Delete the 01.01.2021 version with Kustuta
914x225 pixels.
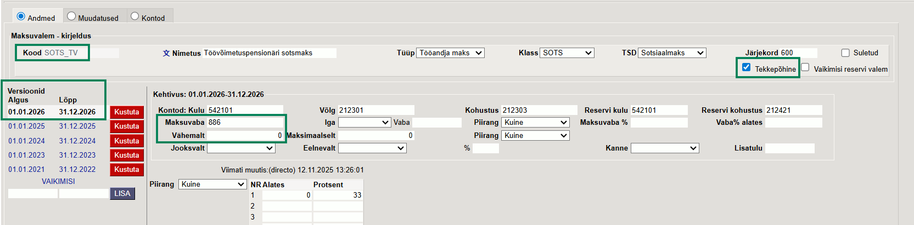click(127, 170)
